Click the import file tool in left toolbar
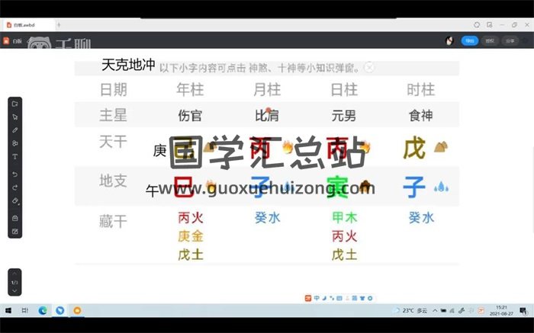 (x=14, y=104)
